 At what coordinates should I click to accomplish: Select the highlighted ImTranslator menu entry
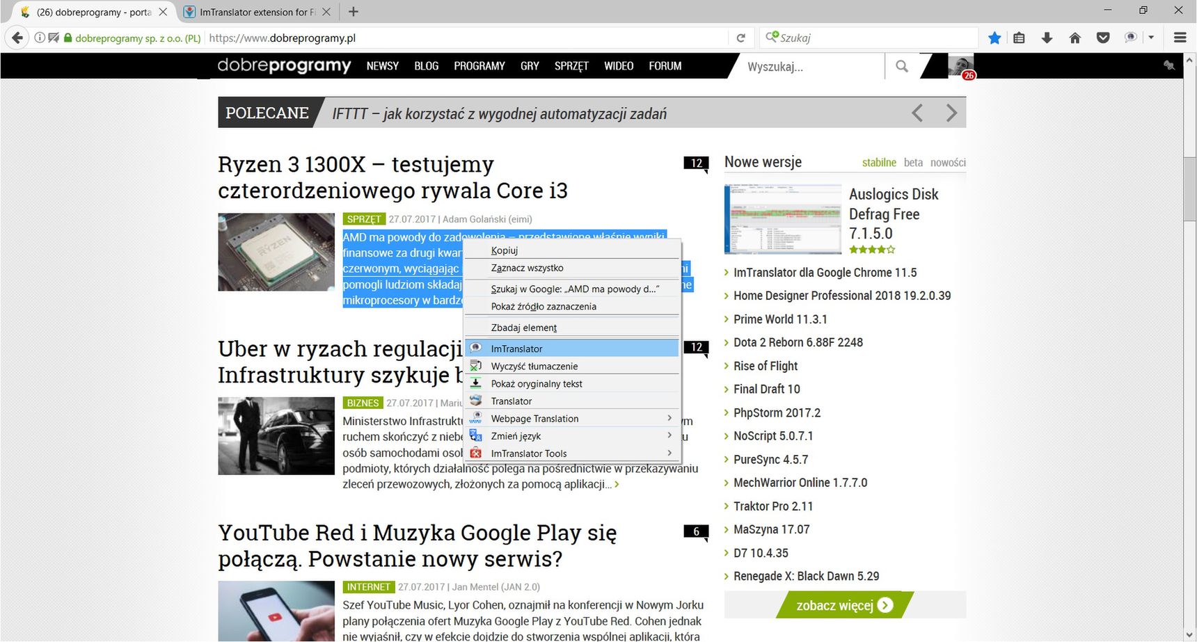(572, 348)
